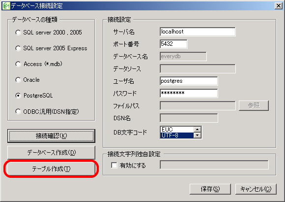The image size is (285, 202).
Task: Choose ODBC汎用(DSN指定) option
Action: (x=18, y=111)
